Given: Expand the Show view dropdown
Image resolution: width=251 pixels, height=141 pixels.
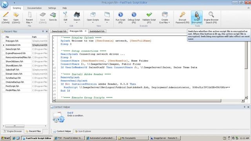Looking at the screenshot, I should pyautogui.click(x=107, y=17).
